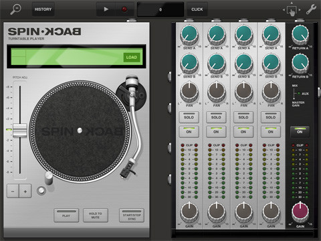Solo mixer channel 1

(189, 117)
